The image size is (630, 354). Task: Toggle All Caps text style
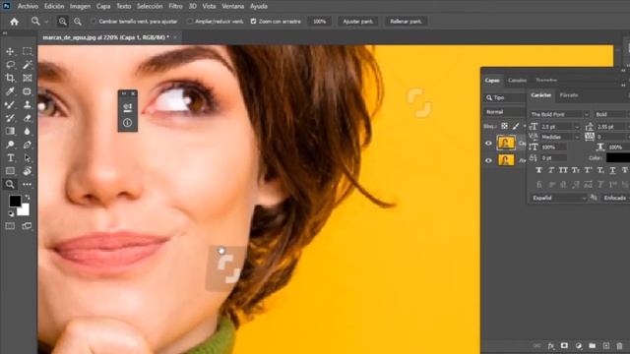(563, 170)
